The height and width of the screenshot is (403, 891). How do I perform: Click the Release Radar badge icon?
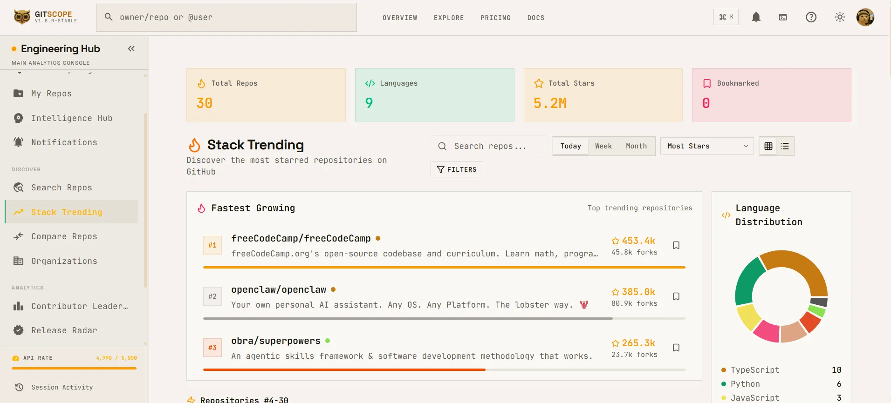pyautogui.click(x=18, y=330)
